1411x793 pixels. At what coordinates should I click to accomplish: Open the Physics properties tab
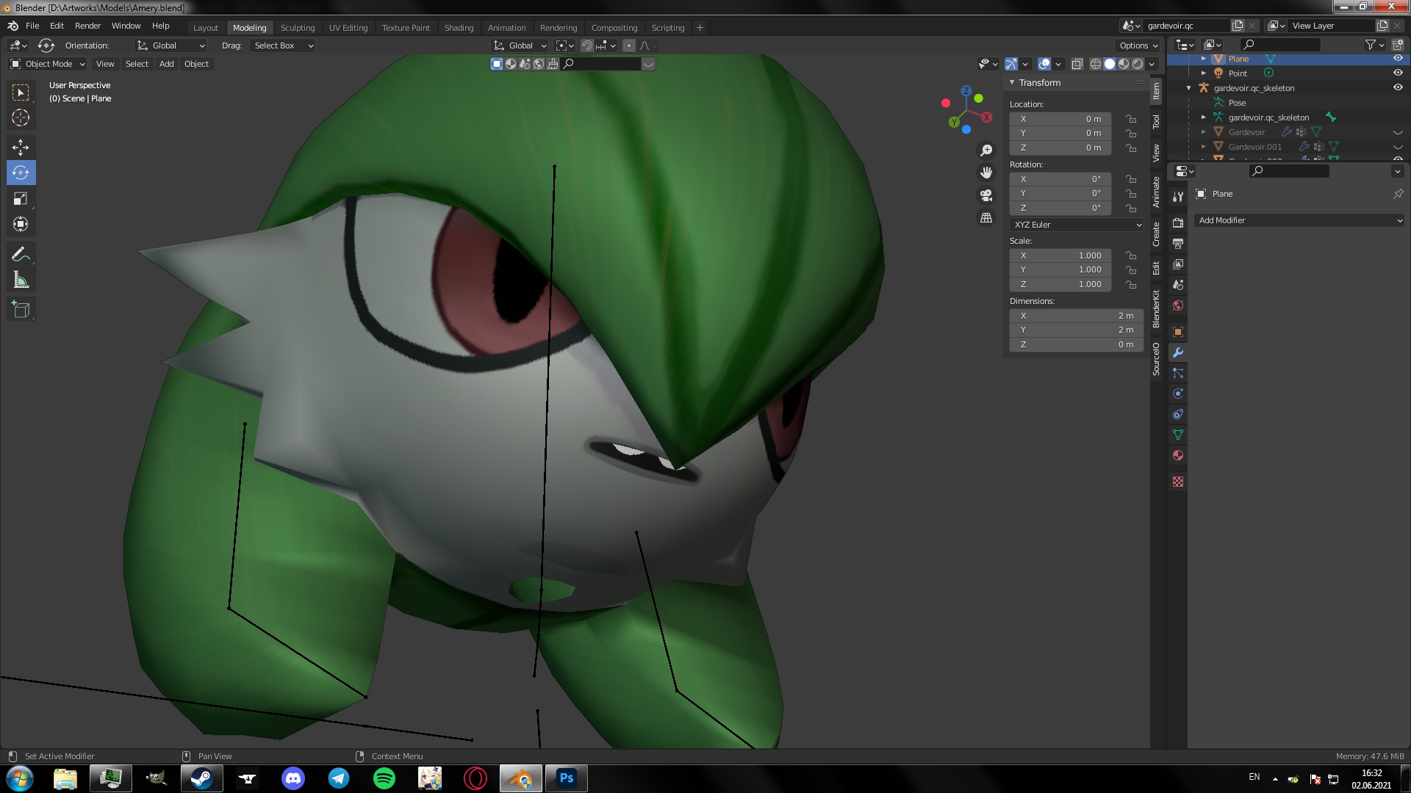[1178, 394]
